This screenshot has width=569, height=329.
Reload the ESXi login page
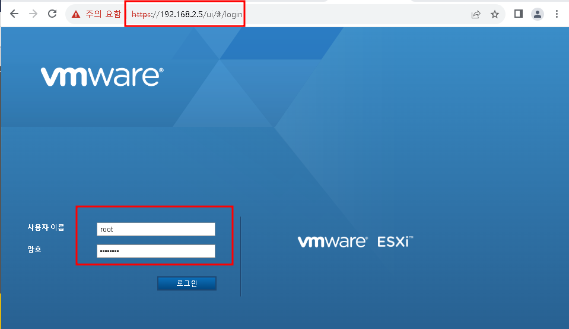pos(52,14)
